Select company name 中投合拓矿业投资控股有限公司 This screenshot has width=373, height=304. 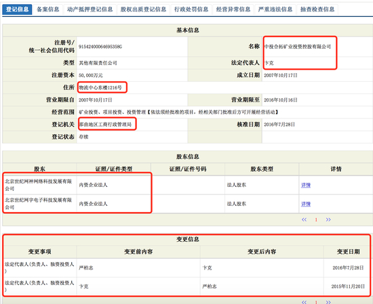[298, 47]
